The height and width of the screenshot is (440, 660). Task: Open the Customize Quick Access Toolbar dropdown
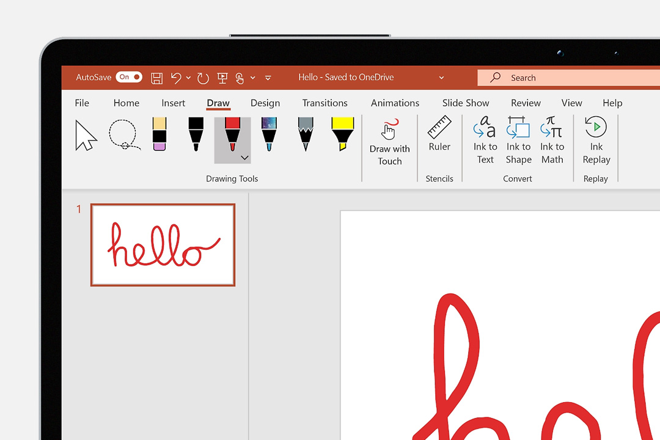point(268,78)
